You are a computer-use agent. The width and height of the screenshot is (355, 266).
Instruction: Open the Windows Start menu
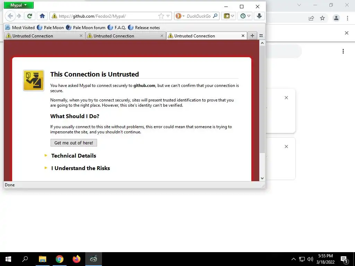coord(8,259)
